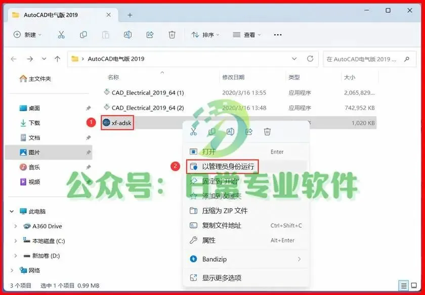Expand the A360 Drive node
Viewport: 425px width, 295px height.
(16, 226)
